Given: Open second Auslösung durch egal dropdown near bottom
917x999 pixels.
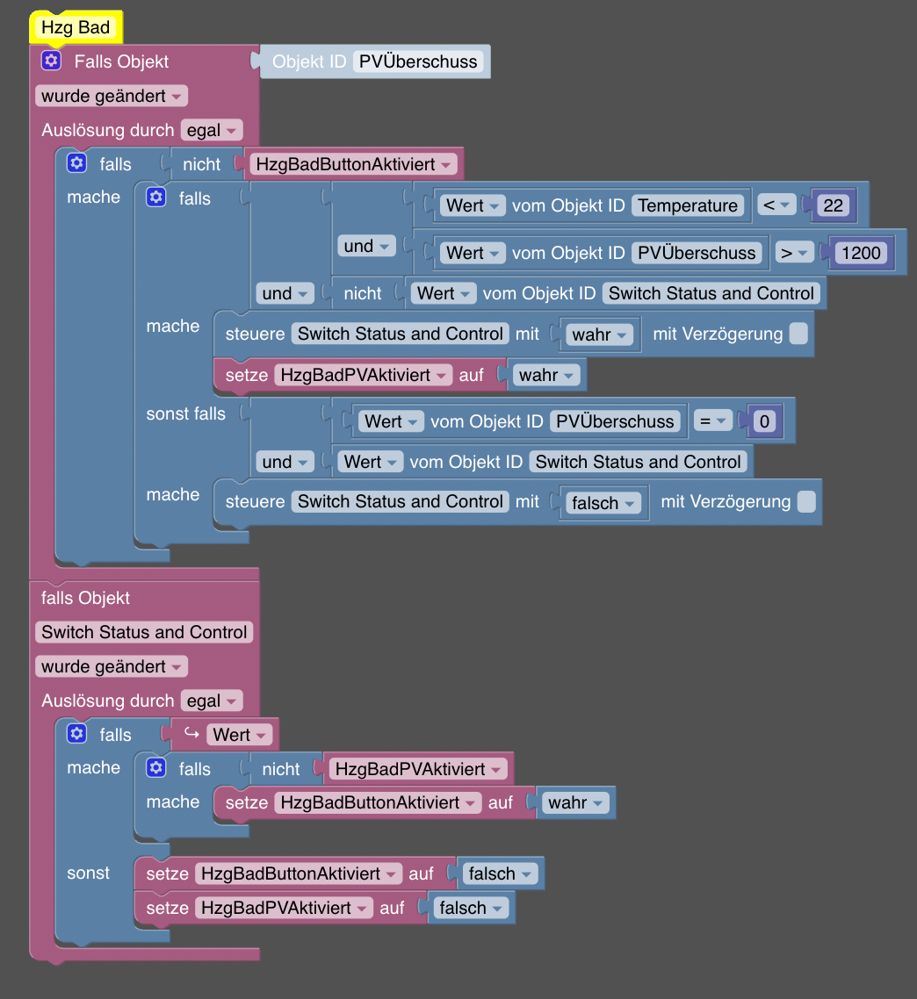Looking at the screenshot, I should 212,701.
